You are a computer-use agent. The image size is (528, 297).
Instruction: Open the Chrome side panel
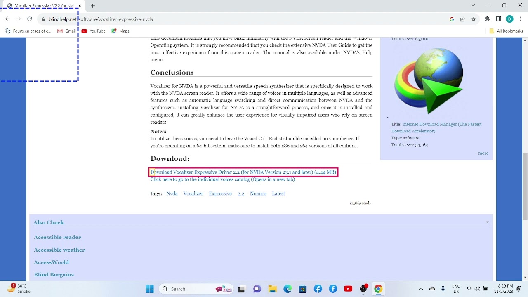[498, 19]
